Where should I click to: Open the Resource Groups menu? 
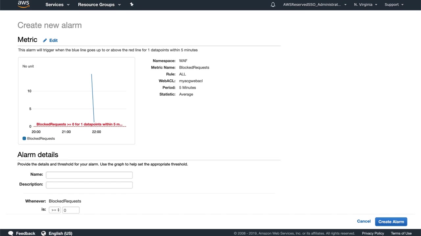(99, 5)
